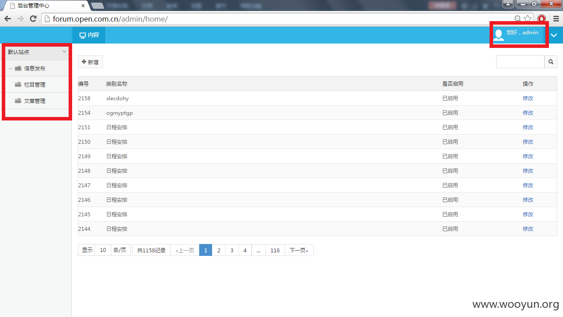
Task: Select the xlecdohy category name
Action: coord(117,98)
